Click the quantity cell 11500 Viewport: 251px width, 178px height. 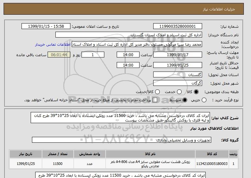[x=58, y=164]
